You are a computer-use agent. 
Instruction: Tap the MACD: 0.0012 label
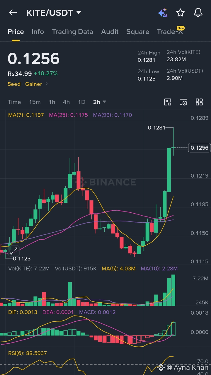pos(97,312)
